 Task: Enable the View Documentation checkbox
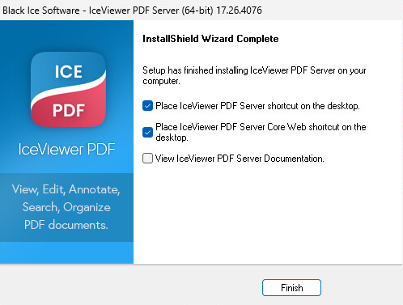pos(147,159)
